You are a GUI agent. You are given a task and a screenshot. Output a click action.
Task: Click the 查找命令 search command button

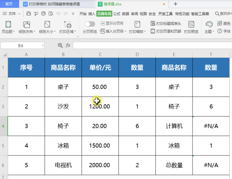point(221,13)
